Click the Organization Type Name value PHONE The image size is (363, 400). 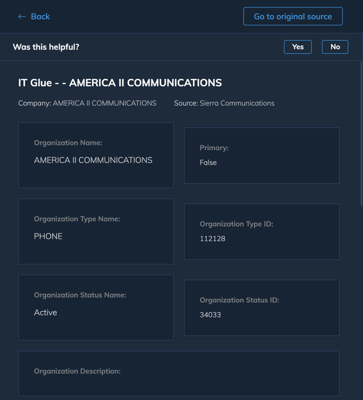tap(48, 236)
